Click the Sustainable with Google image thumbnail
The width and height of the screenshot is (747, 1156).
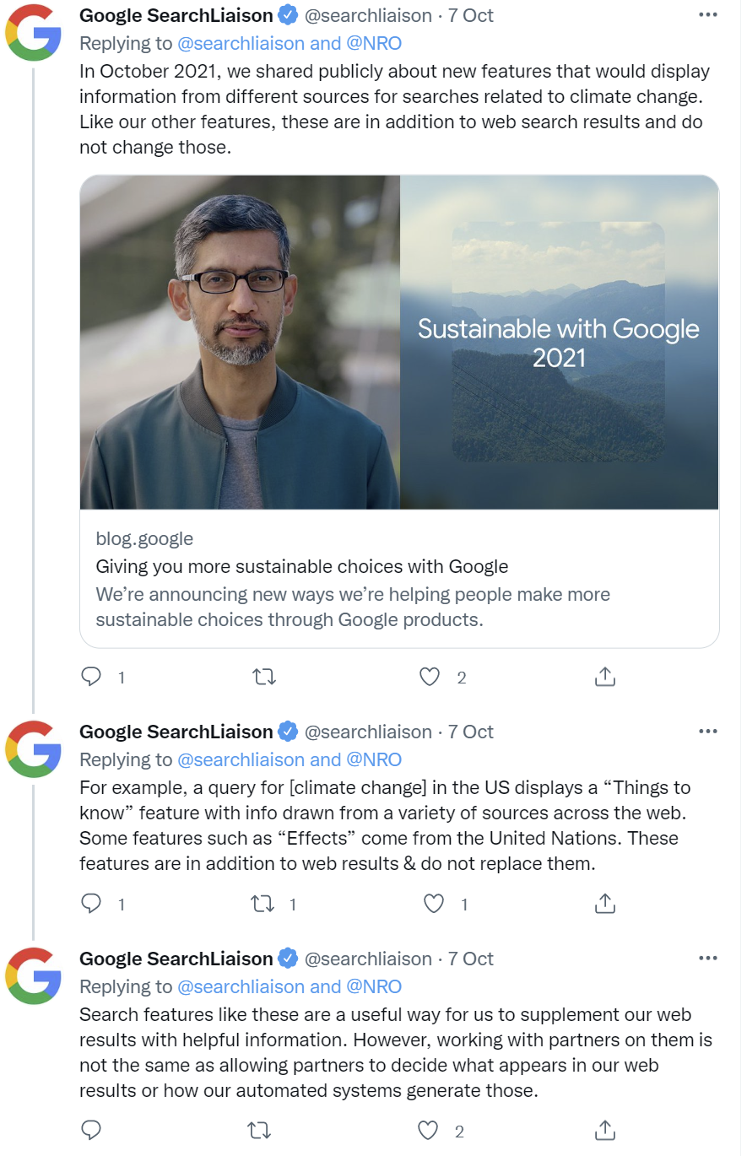559,342
